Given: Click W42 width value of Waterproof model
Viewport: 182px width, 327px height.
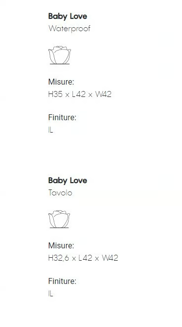Looking at the screenshot, I should [104, 94].
